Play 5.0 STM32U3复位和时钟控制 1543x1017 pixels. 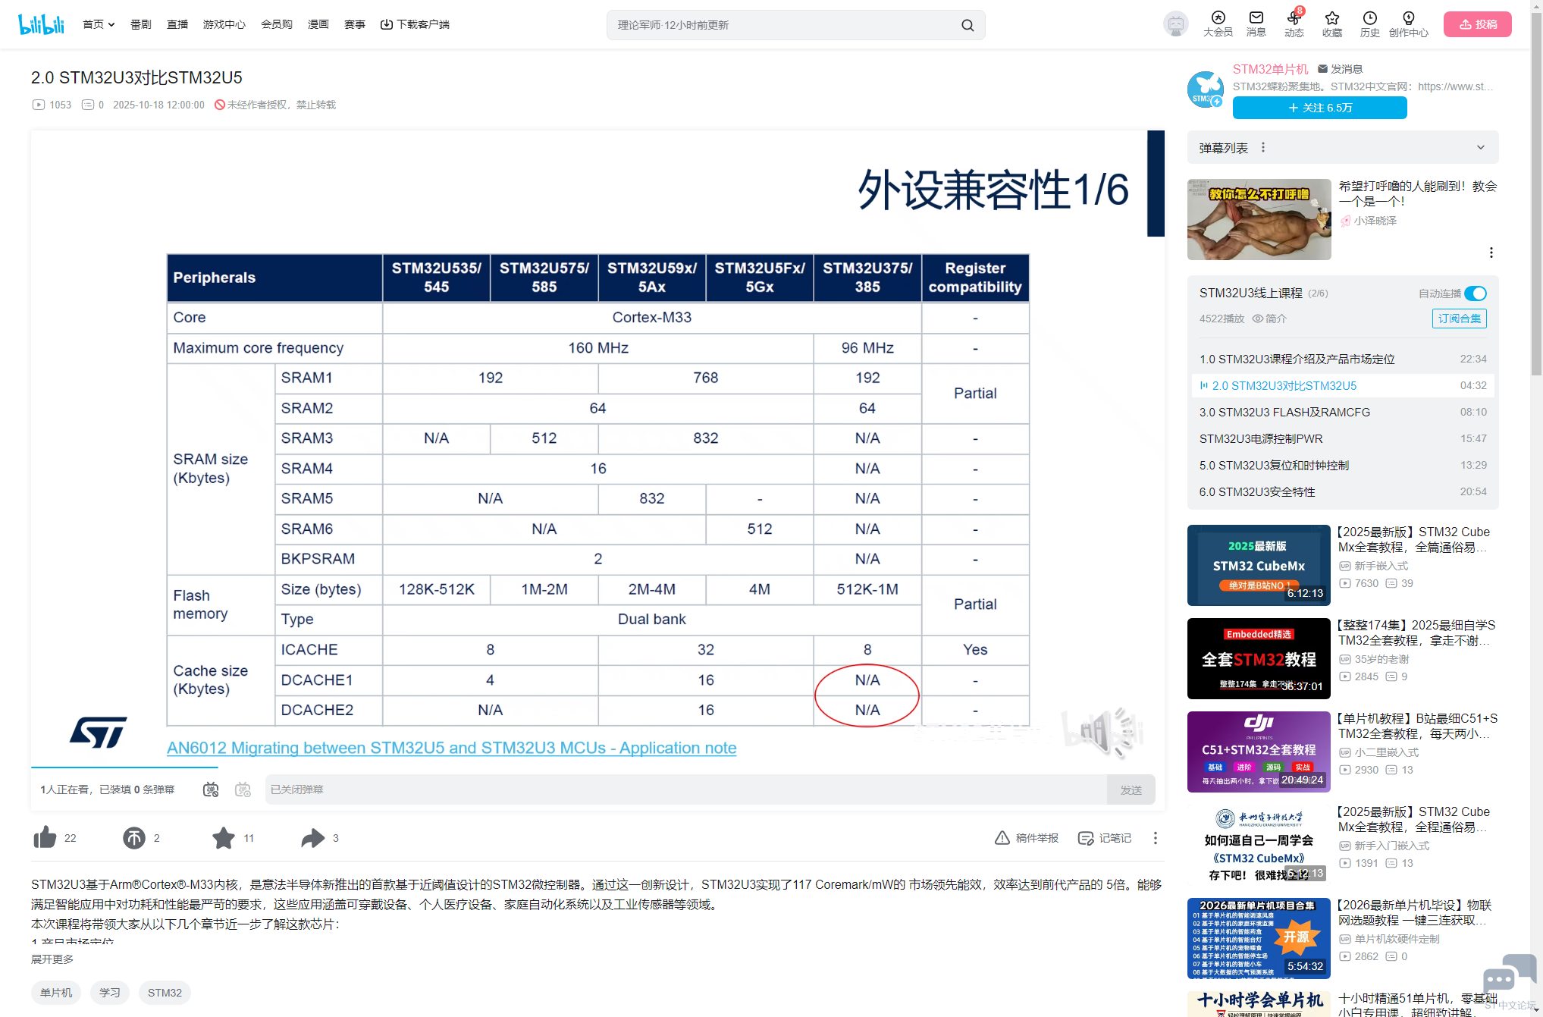pos(1343,465)
